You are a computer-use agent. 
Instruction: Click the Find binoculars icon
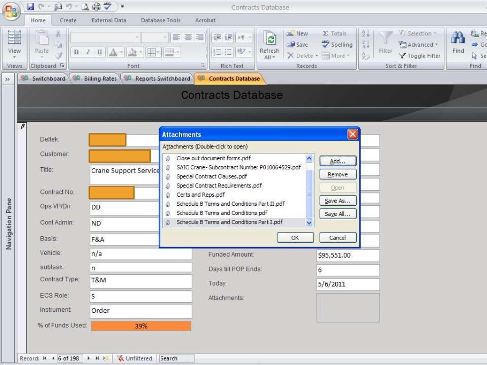click(458, 38)
